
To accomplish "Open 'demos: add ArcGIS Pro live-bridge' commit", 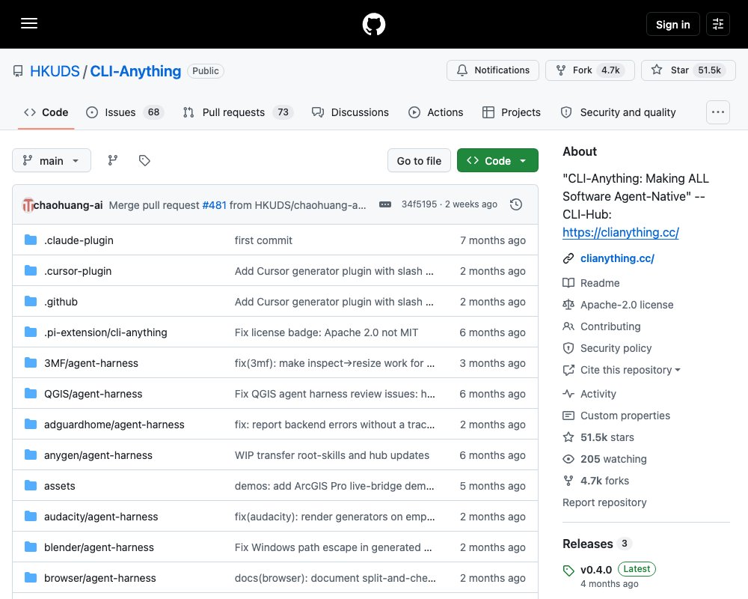I will 334,486.
